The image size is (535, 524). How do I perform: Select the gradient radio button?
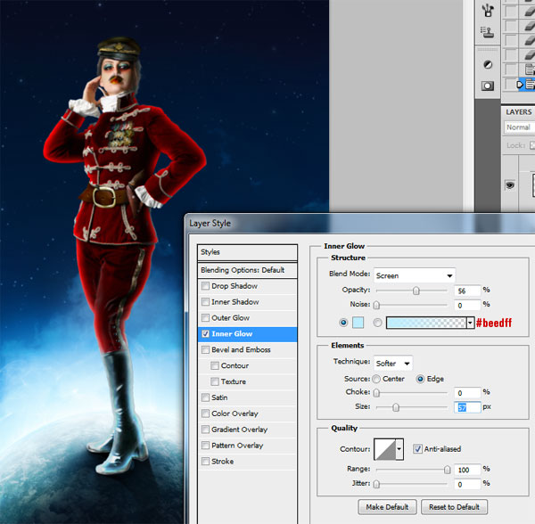point(377,323)
